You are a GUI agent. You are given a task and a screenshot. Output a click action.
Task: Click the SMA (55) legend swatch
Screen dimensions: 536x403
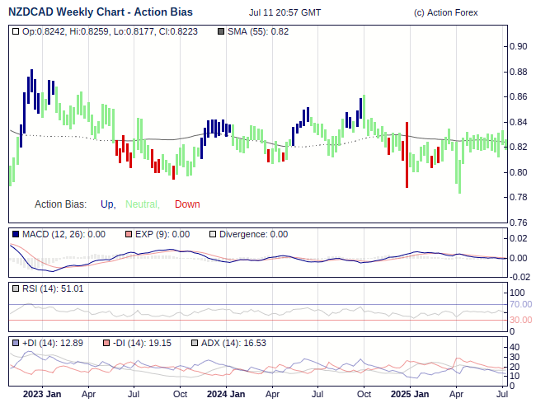click(x=220, y=31)
